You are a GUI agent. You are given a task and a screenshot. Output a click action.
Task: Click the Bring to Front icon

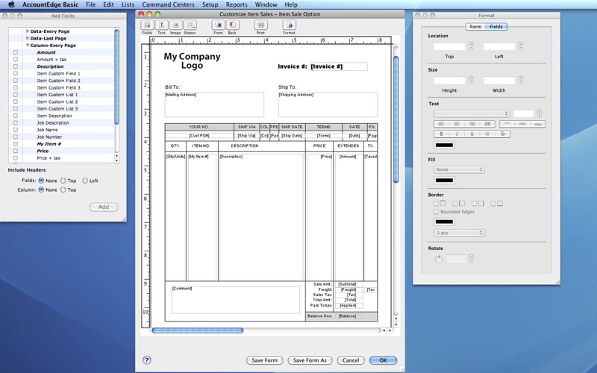218,25
